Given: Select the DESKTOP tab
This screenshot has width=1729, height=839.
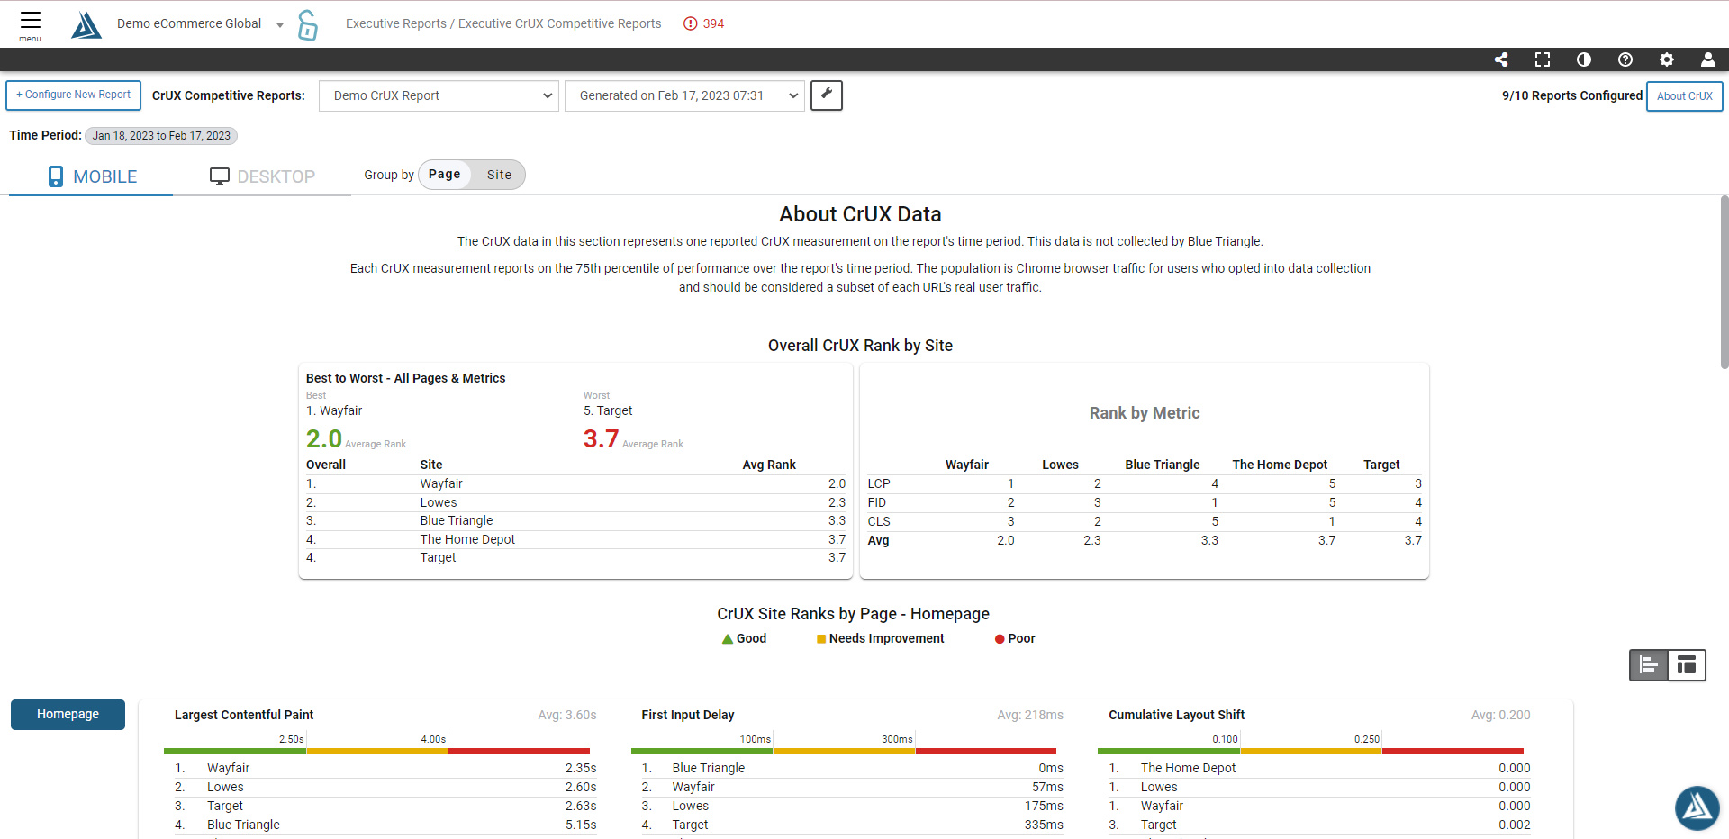Looking at the screenshot, I should click(x=262, y=176).
